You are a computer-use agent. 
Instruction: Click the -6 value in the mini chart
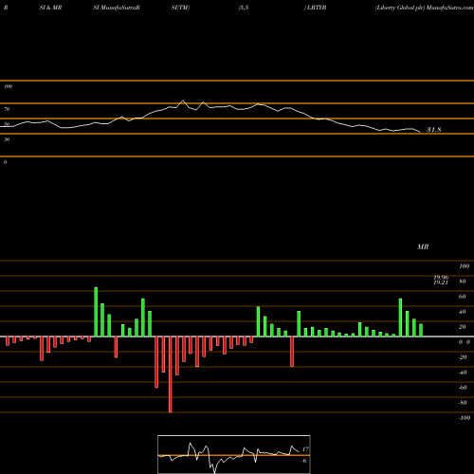pyautogui.click(x=304, y=461)
